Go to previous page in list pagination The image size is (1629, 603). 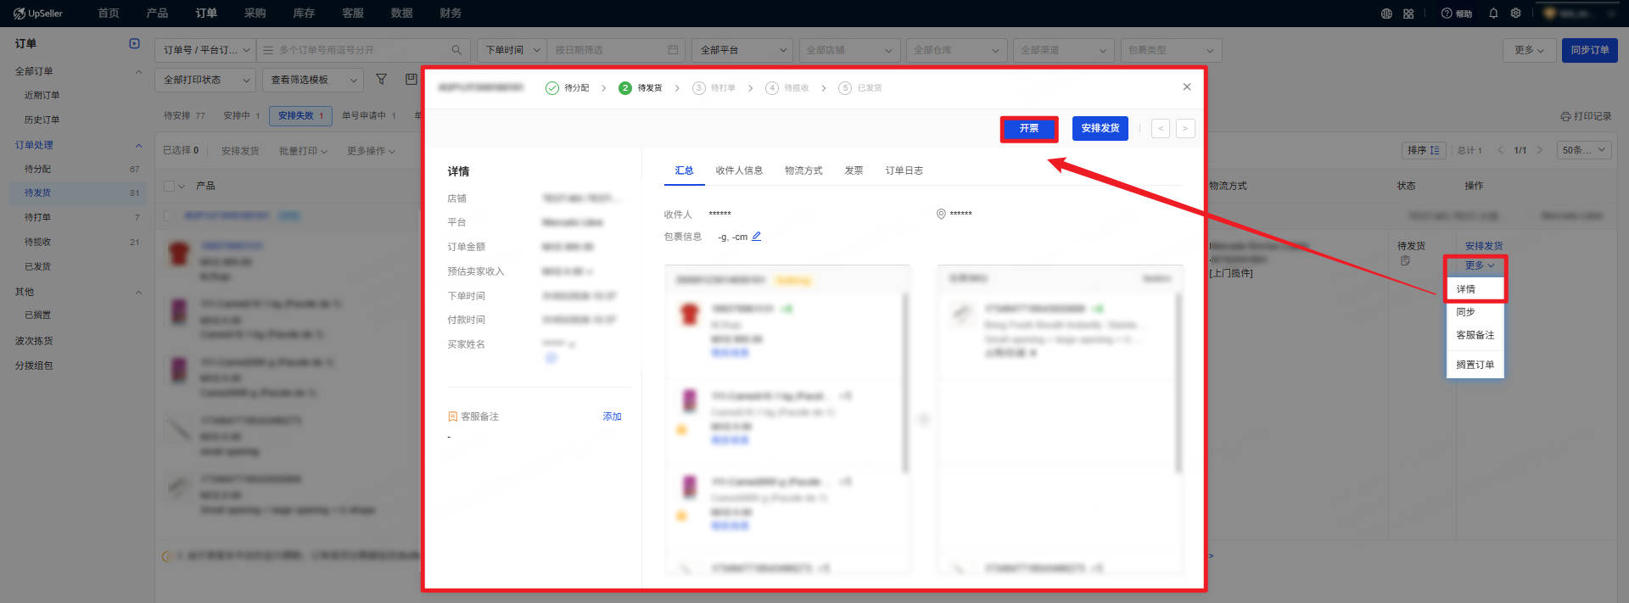coord(1500,150)
